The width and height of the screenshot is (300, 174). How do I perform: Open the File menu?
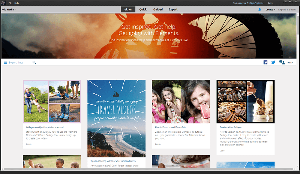coord(10,3)
